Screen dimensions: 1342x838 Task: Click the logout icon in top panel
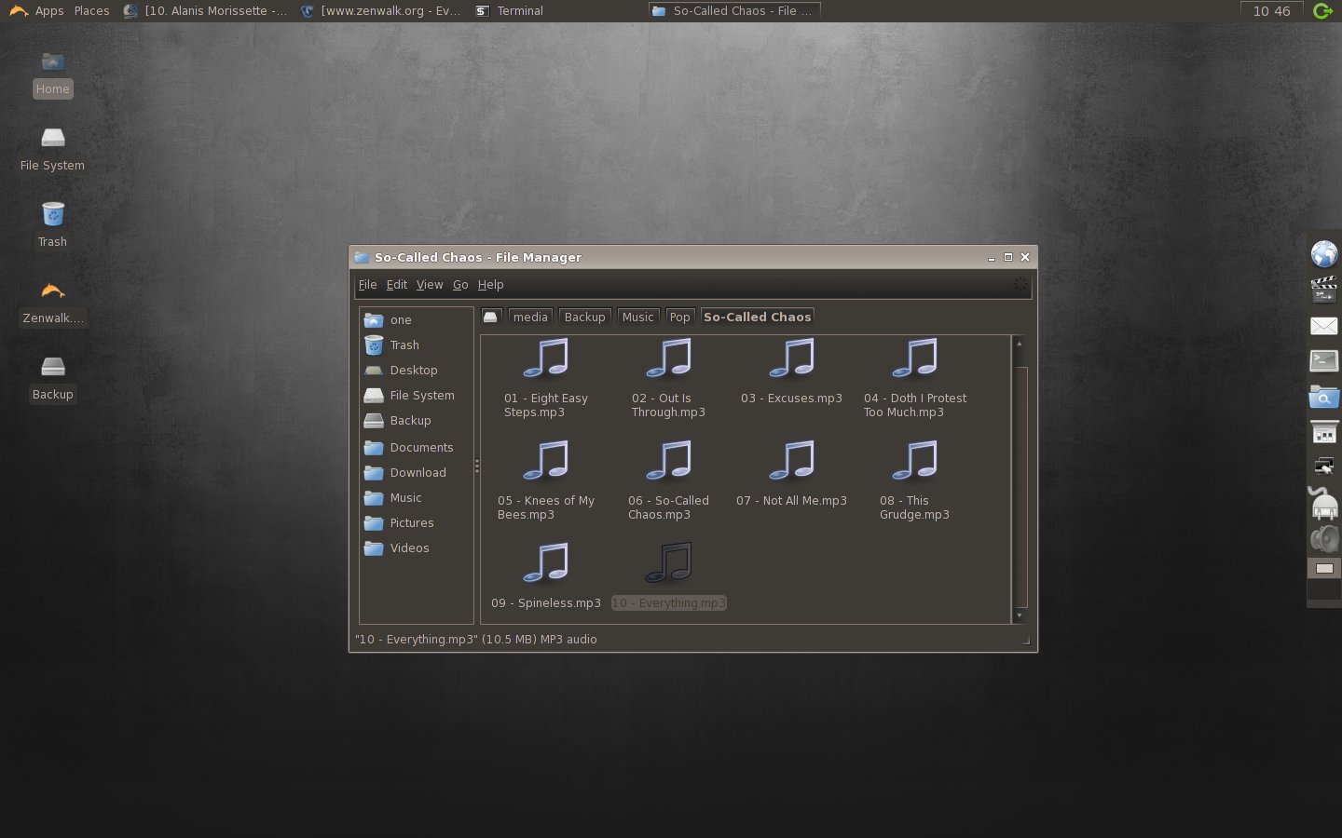pos(1322,11)
